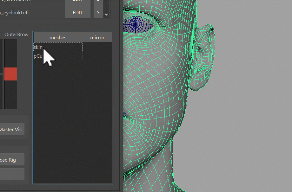Click the mirror cell for pCu row
The image size is (292, 192).
tap(97, 56)
